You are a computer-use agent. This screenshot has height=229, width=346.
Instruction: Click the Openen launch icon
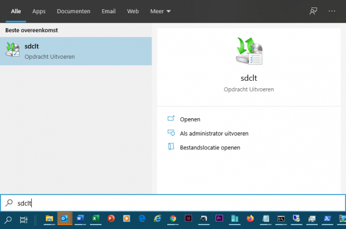pos(171,118)
